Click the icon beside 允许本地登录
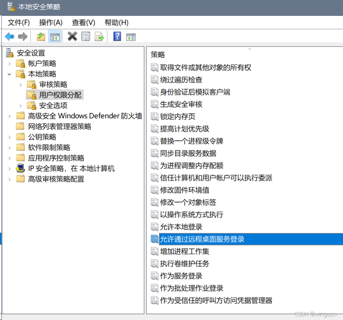The height and width of the screenshot is (320, 343). (154, 227)
